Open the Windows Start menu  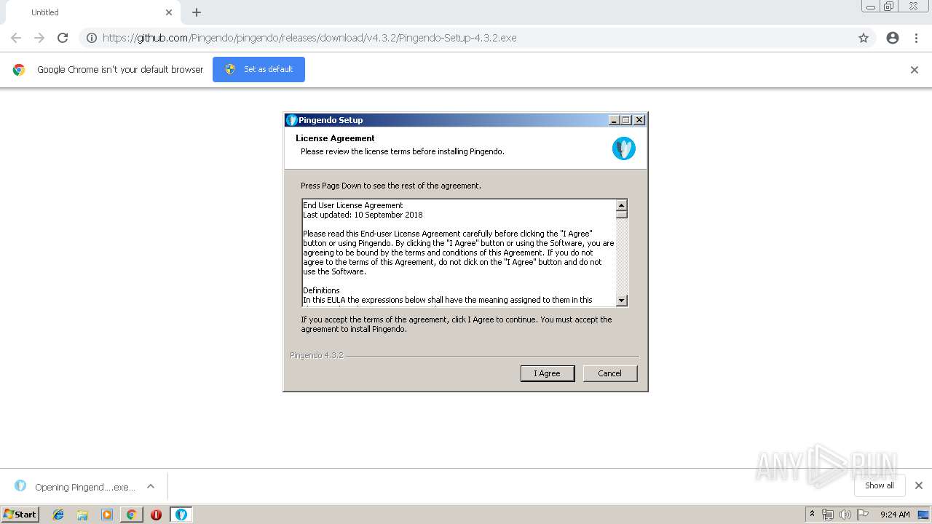pyautogui.click(x=20, y=514)
